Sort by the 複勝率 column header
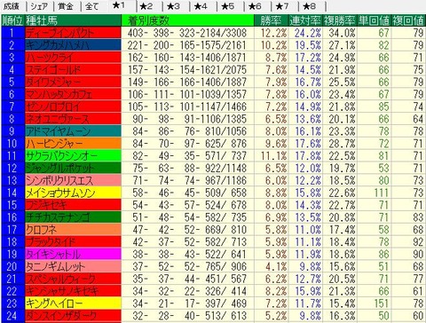 click(x=340, y=20)
